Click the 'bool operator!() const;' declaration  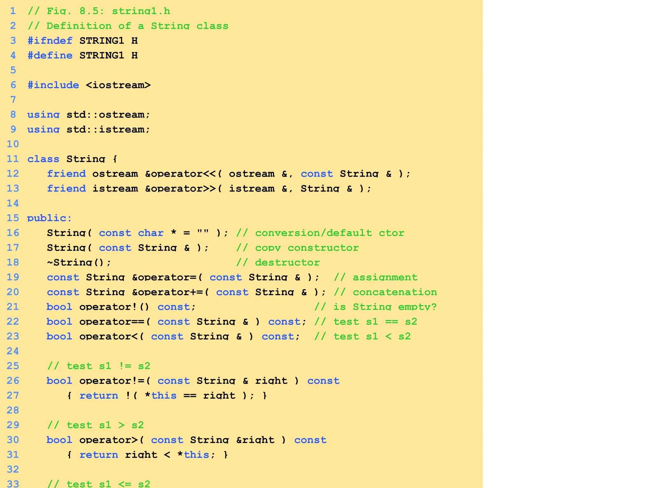[x=121, y=307]
